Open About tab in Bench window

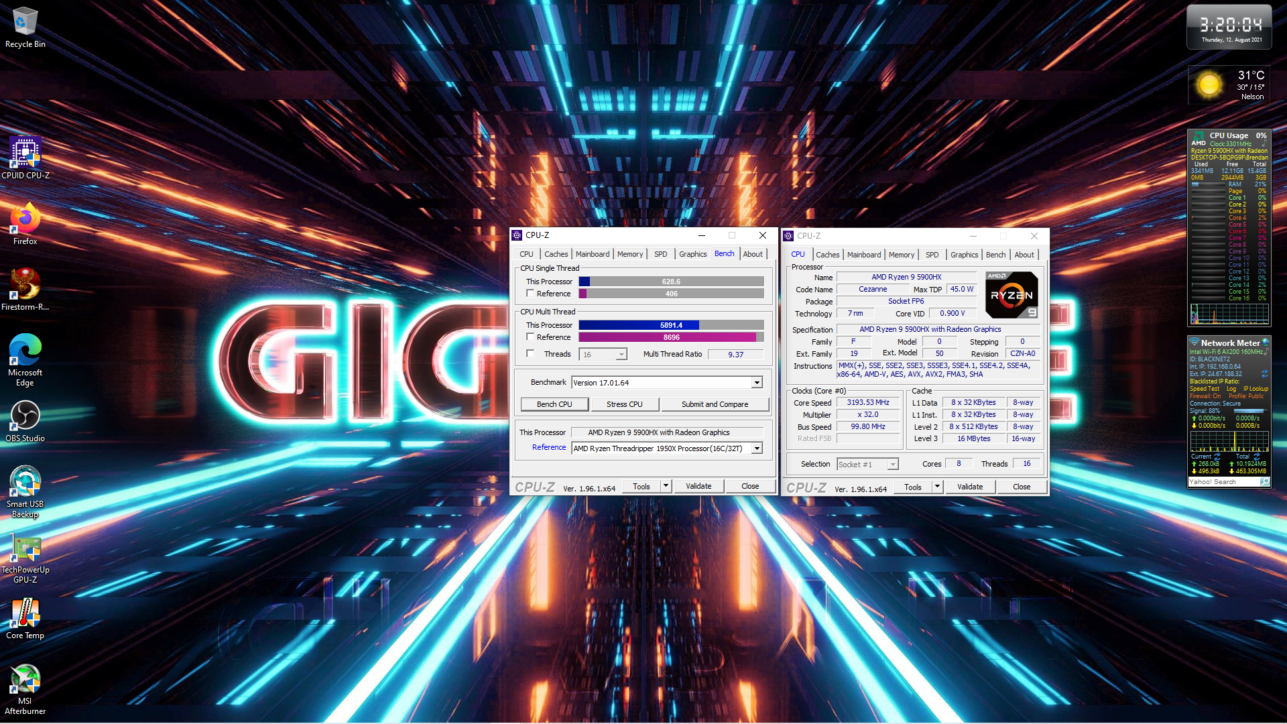pos(753,254)
